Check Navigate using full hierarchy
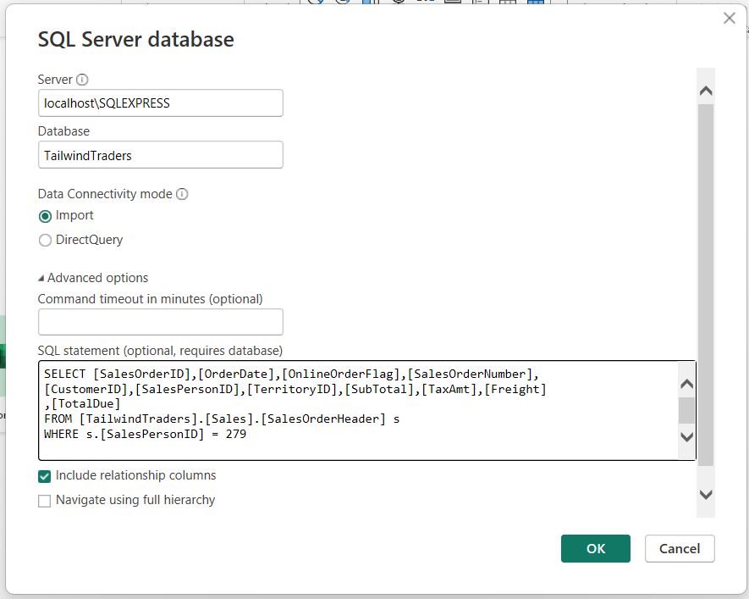The width and height of the screenshot is (749, 599). [x=44, y=501]
